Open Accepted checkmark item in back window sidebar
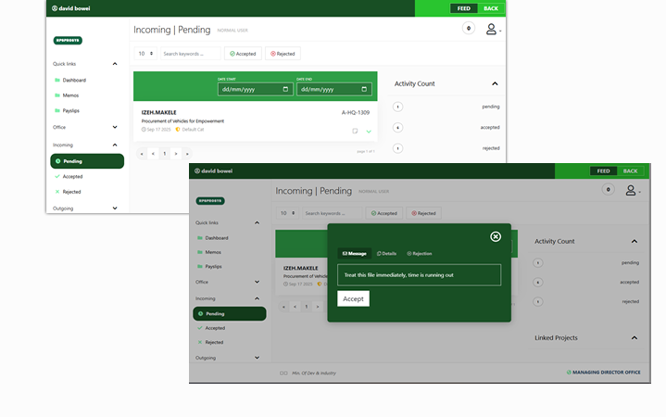The image size is (666, 417). [69, 176]
